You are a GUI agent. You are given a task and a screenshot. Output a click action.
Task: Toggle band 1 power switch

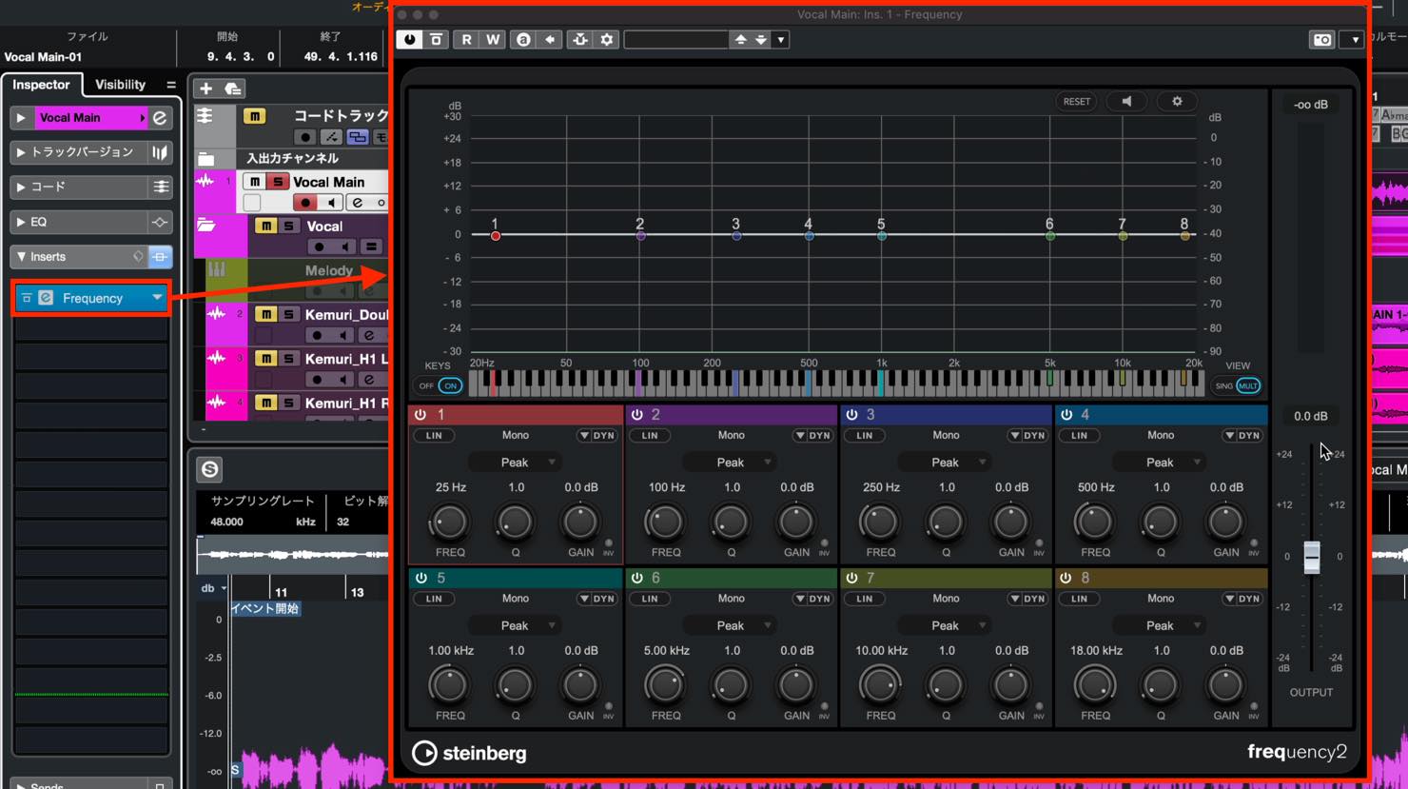click(x=420, y=415)
